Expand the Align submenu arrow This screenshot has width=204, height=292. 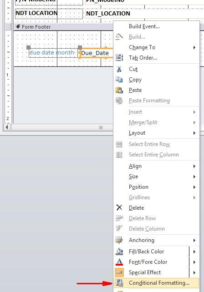pyautogui.click(x=194, y=166)
